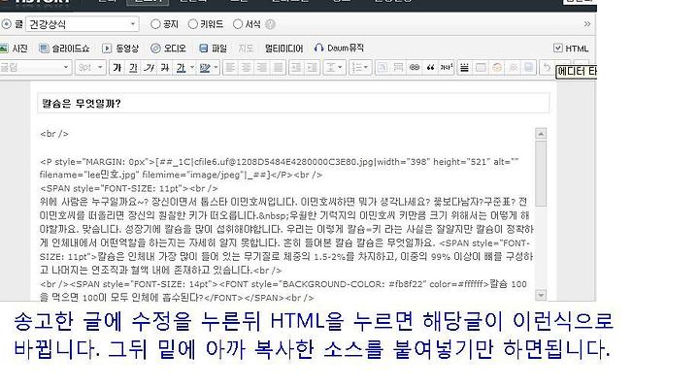Insert a hyperlink with the link icon
The height and width of the screenshot is (386, 699).
(415, 68)
